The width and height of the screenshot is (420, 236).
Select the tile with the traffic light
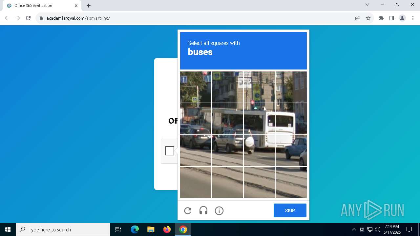click(x=259, y=87)
